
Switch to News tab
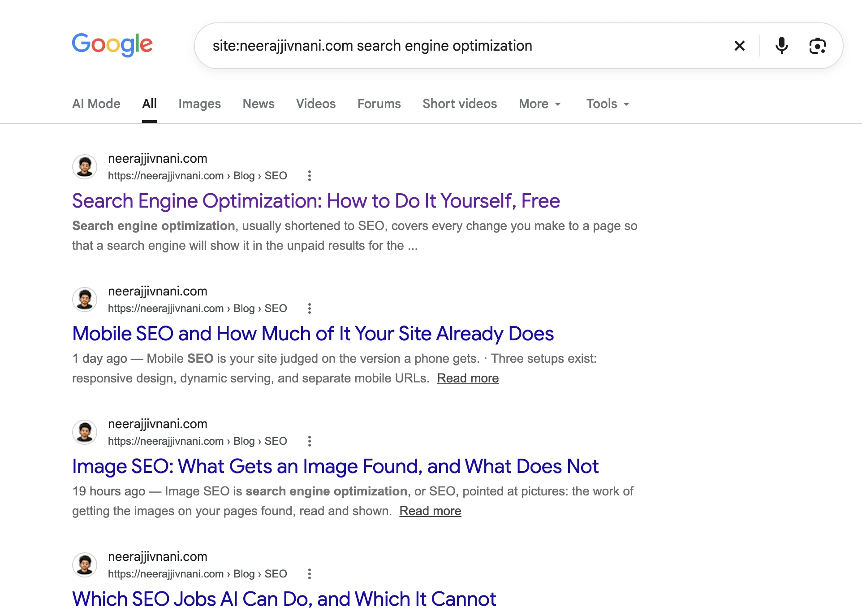point(259,104)
